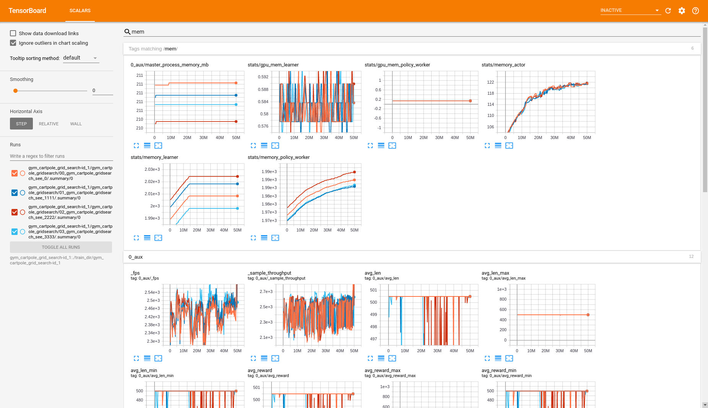This screenshot has width=708, height=408.
Task: Expand the stats/memory_learner chart to fullscreen
Action: [136, 238]
